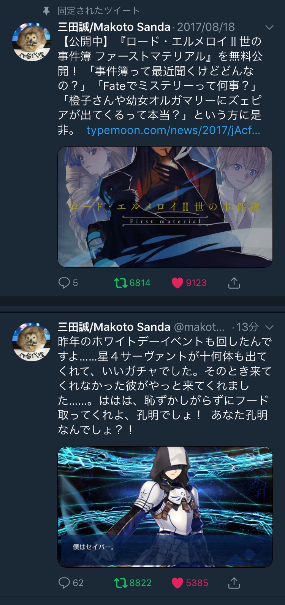
Task: Open the avatar on the pinned tweet
Action: (32, 42)
